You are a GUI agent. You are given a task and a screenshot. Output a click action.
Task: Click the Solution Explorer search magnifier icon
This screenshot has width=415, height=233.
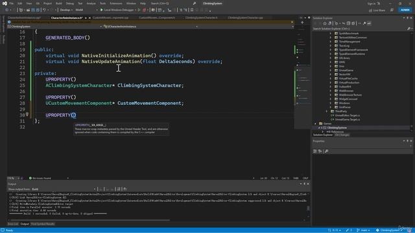pos(409,28)
